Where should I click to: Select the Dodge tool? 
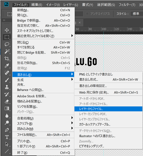[7, 123]
